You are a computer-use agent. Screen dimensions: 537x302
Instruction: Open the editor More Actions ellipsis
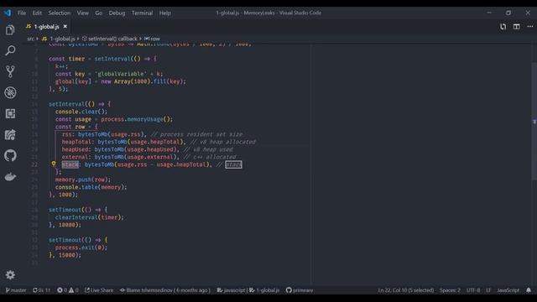[x=529, y=26]
